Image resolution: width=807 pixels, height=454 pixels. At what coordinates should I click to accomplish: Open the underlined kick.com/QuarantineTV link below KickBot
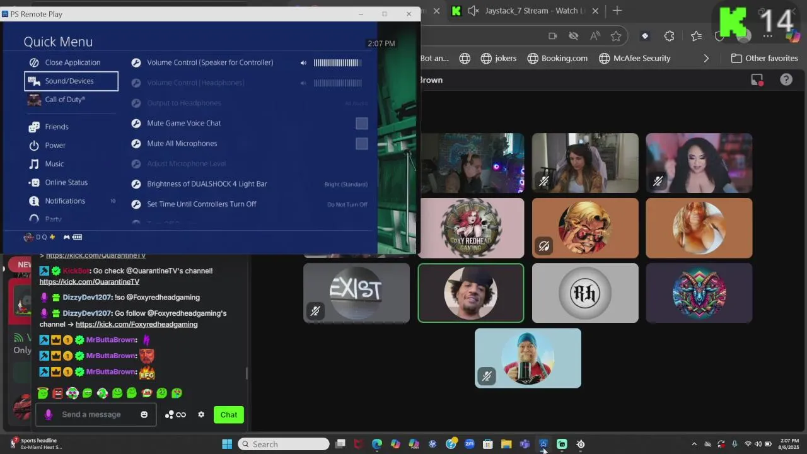tap(89, 282)
